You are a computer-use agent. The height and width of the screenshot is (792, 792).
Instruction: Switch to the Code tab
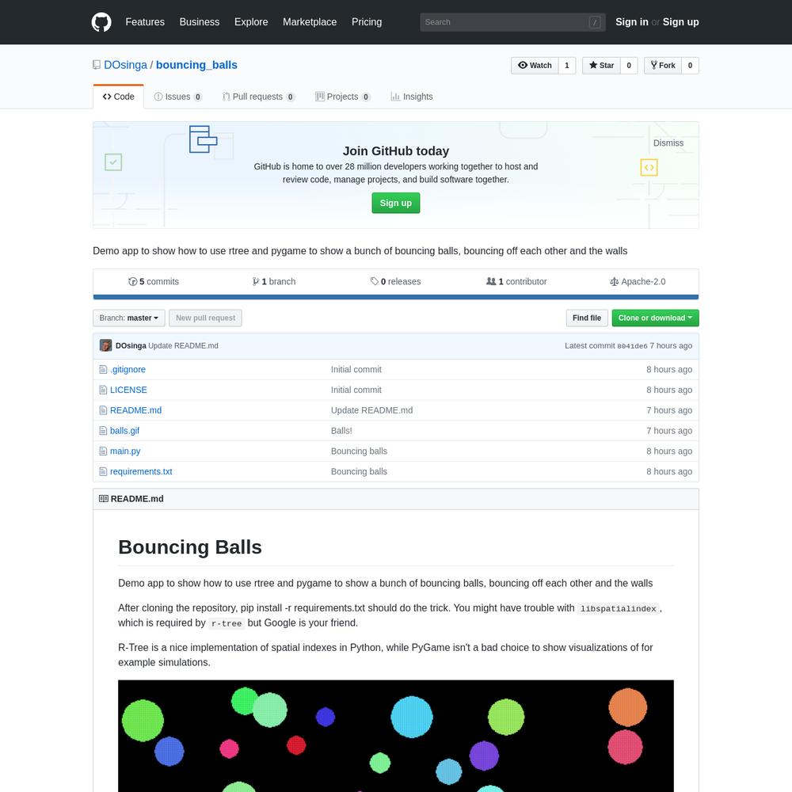pyautogui.click(x=118, y=97)
